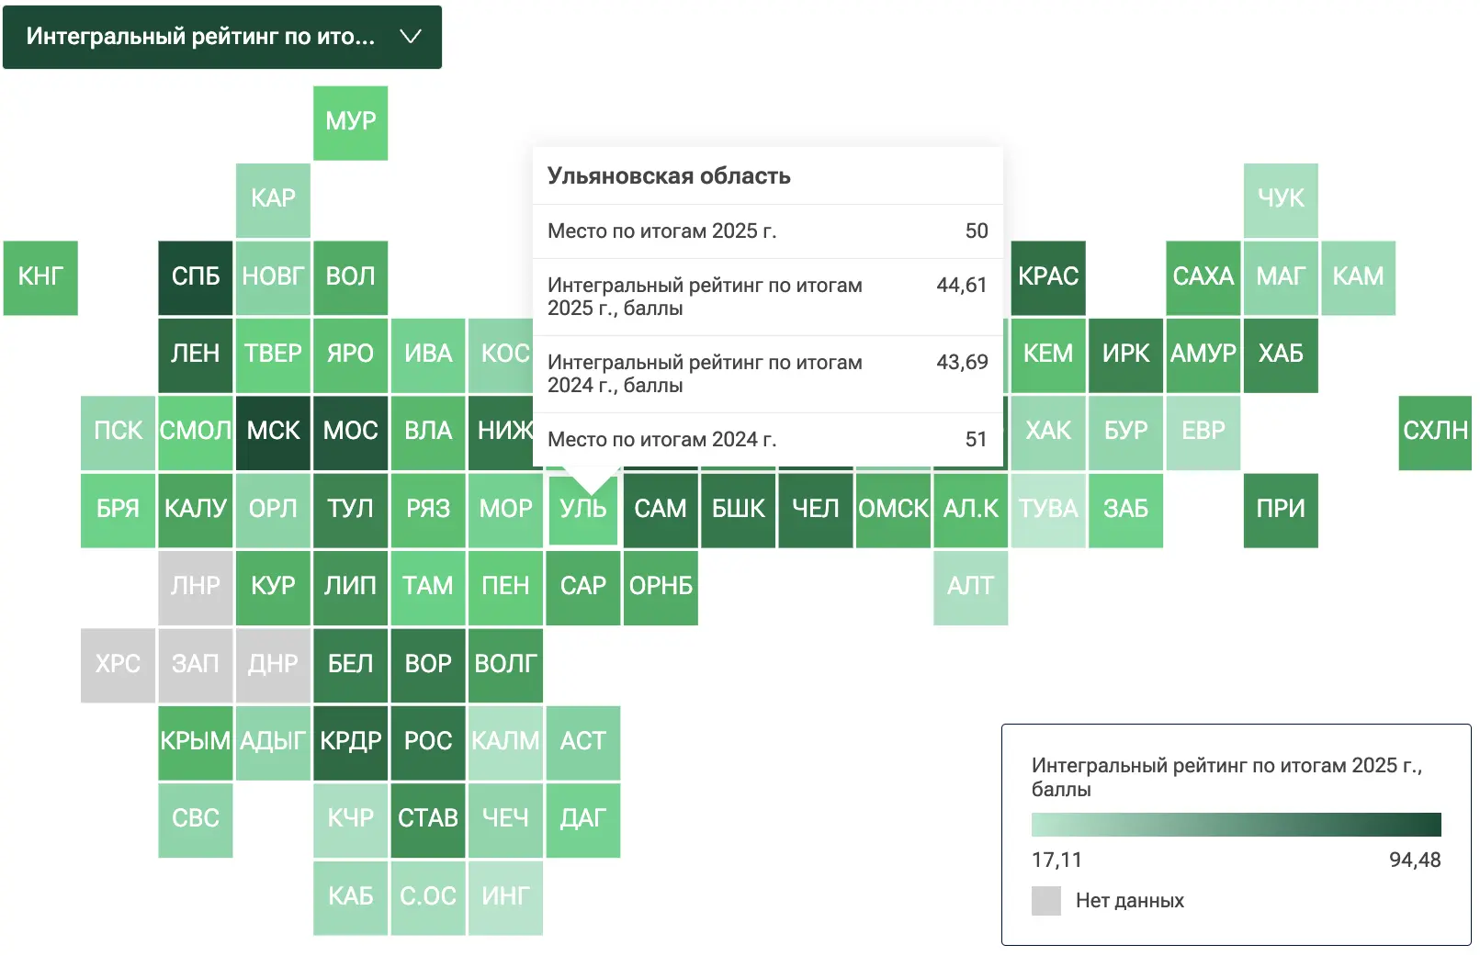Open the Интегральный рейтинг dropdown

(x=222, y=37)
